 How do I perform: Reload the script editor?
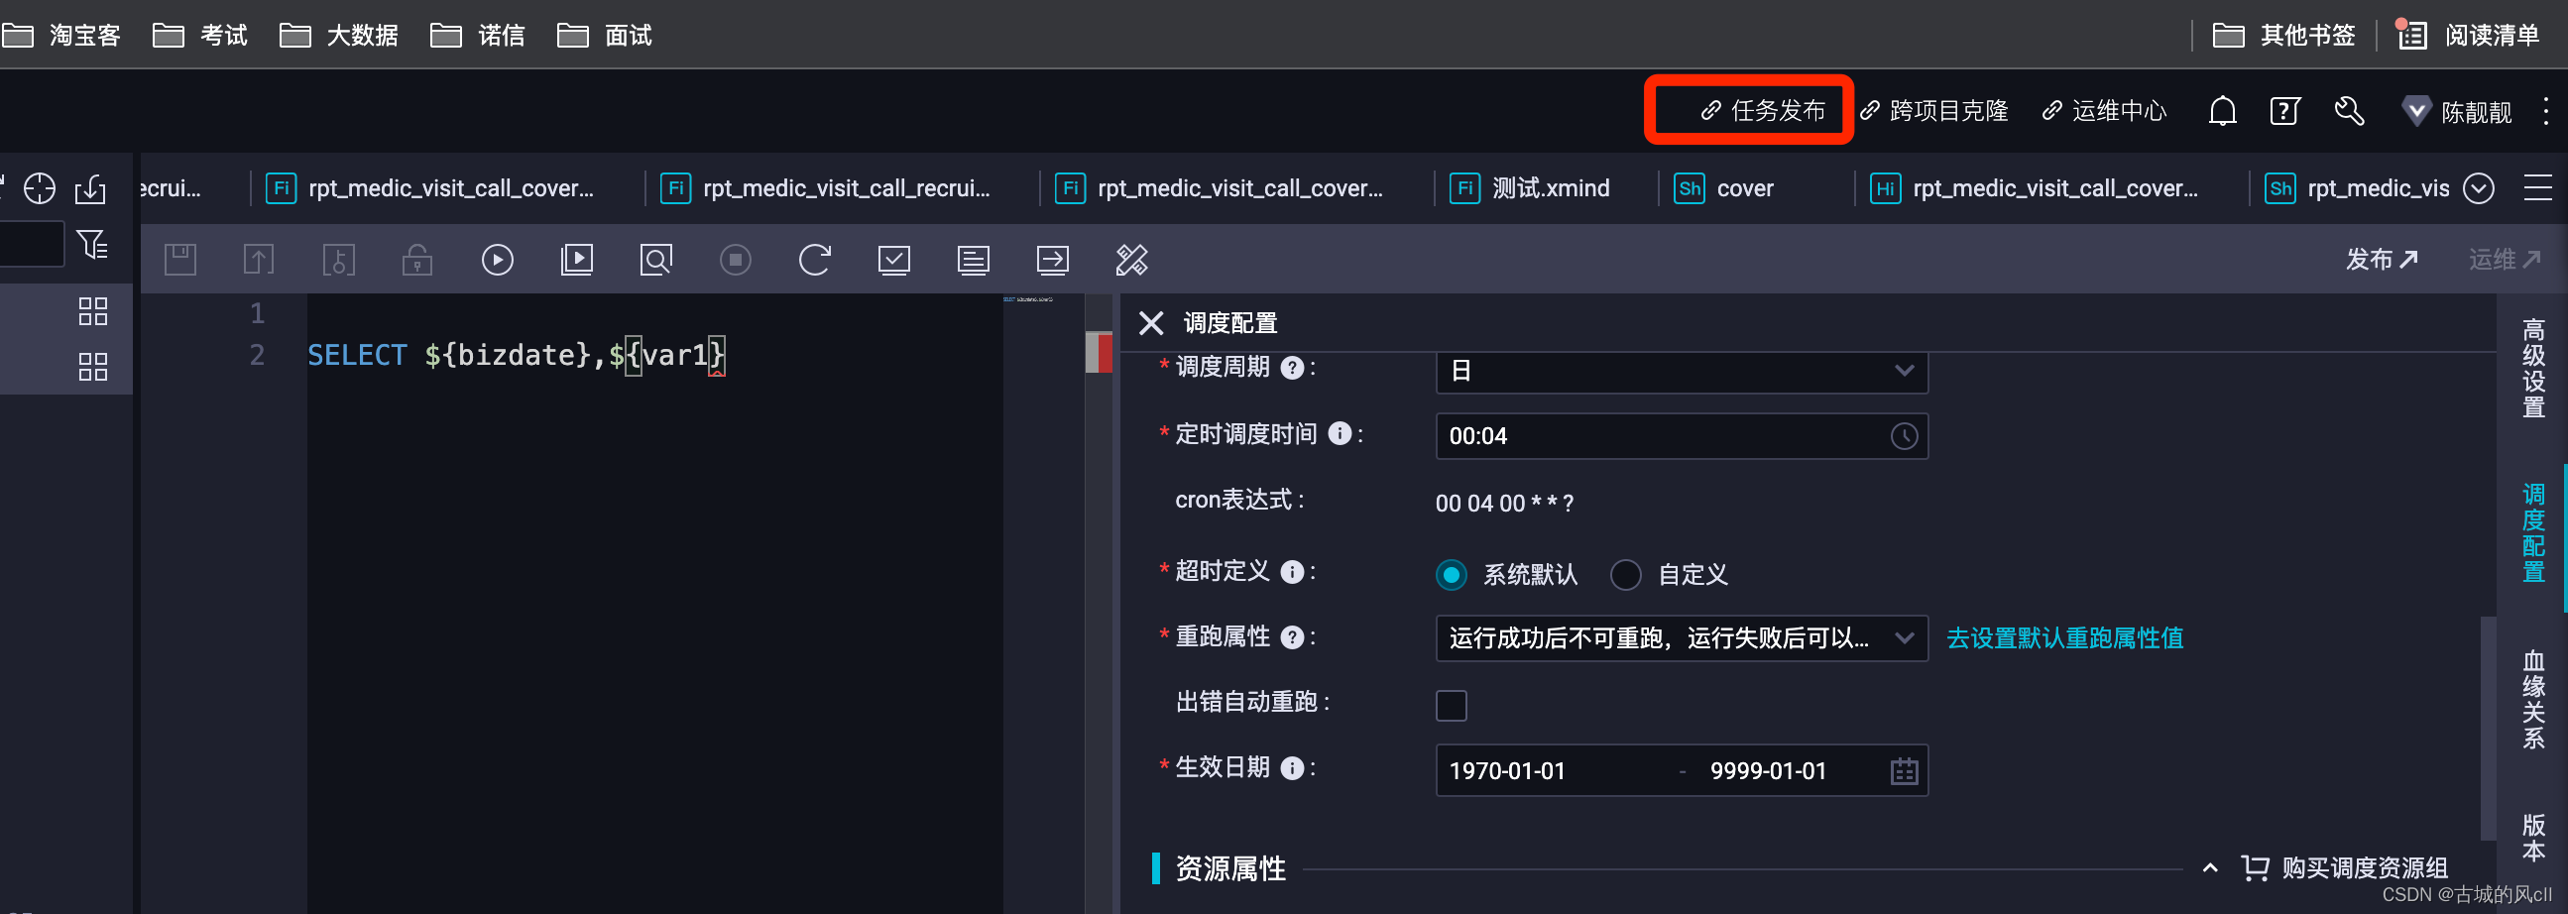pyautogui.click(x=815, y=259)
